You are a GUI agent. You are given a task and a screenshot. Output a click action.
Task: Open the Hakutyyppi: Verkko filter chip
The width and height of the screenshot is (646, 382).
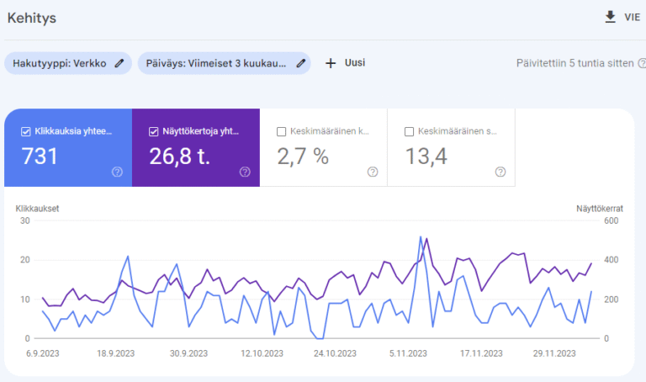click(59, 63)
